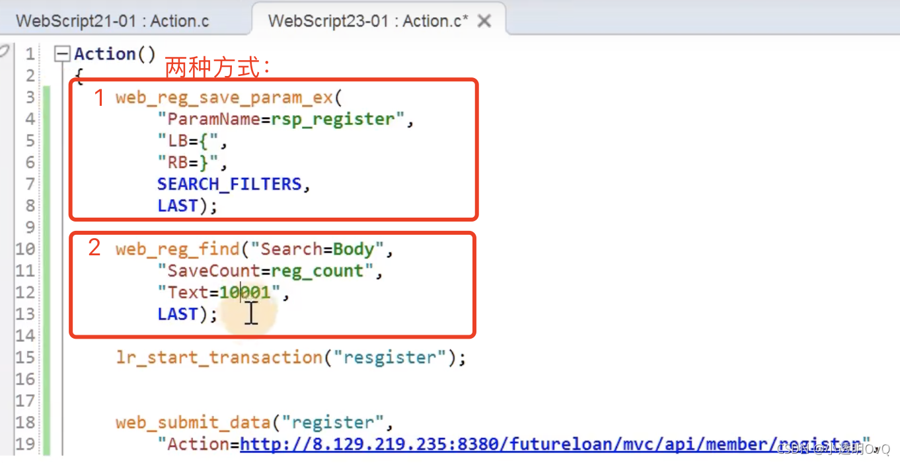The width and height of the screenshot is (900, 463).
Task: Click the Action() function name
Action: 115,54
